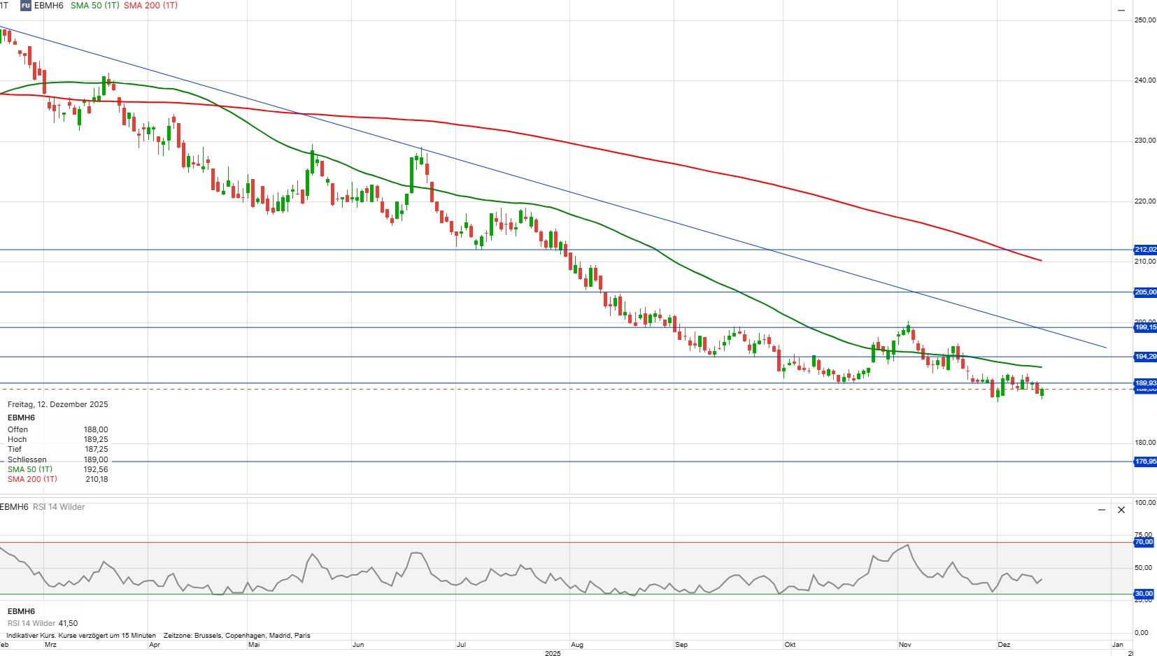Viewport: 1157px width, 656px height.
Task: Minimize the RSI indicator panel
Action: [1102, 510]
